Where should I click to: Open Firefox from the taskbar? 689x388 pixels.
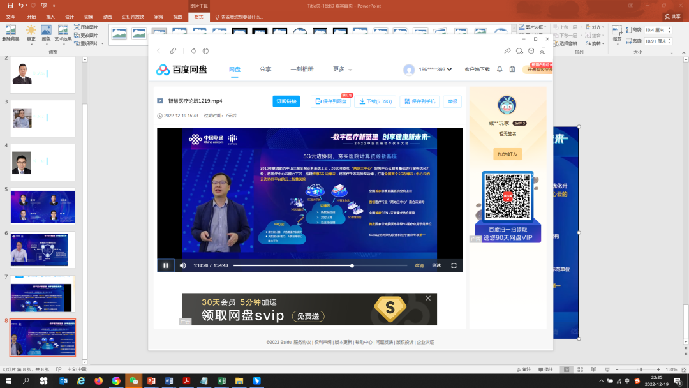pyautogui.click(x=98, y=380)
